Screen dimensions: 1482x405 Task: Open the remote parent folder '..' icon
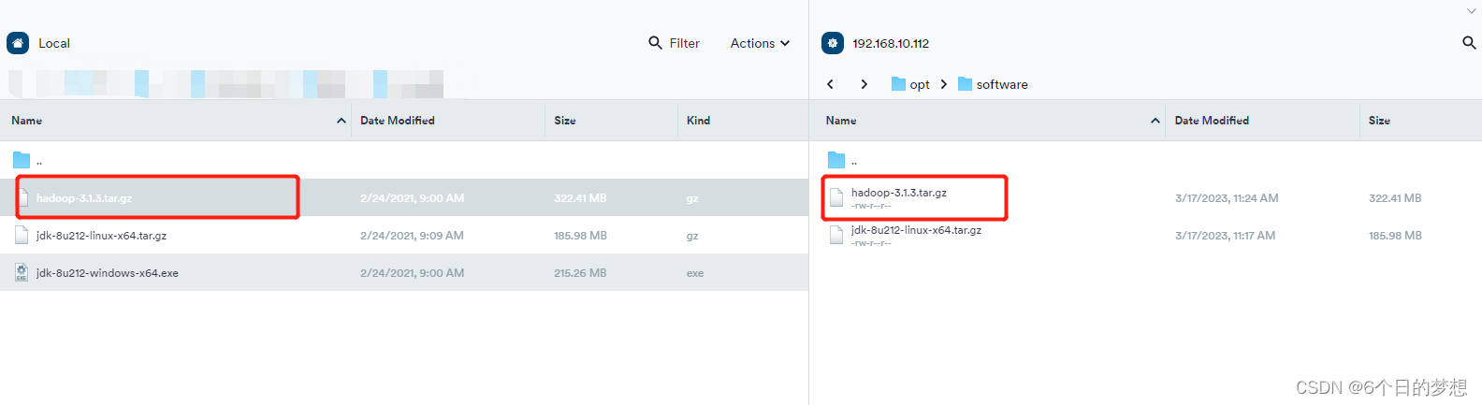(x=836, y=160)
